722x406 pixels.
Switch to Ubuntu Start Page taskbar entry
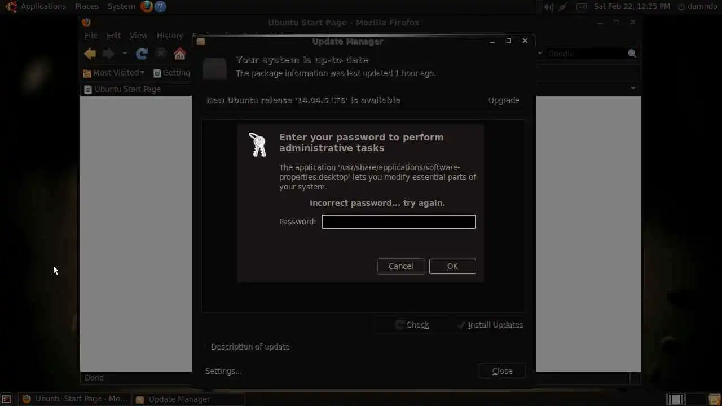pyautogui.click(x=74, y=399)
